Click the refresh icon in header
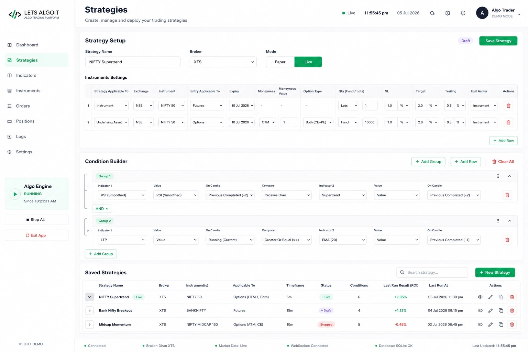Screen dimensions: 528x352 (432, 13)
